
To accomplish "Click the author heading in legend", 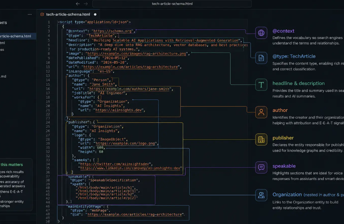I will coord(280,110).
